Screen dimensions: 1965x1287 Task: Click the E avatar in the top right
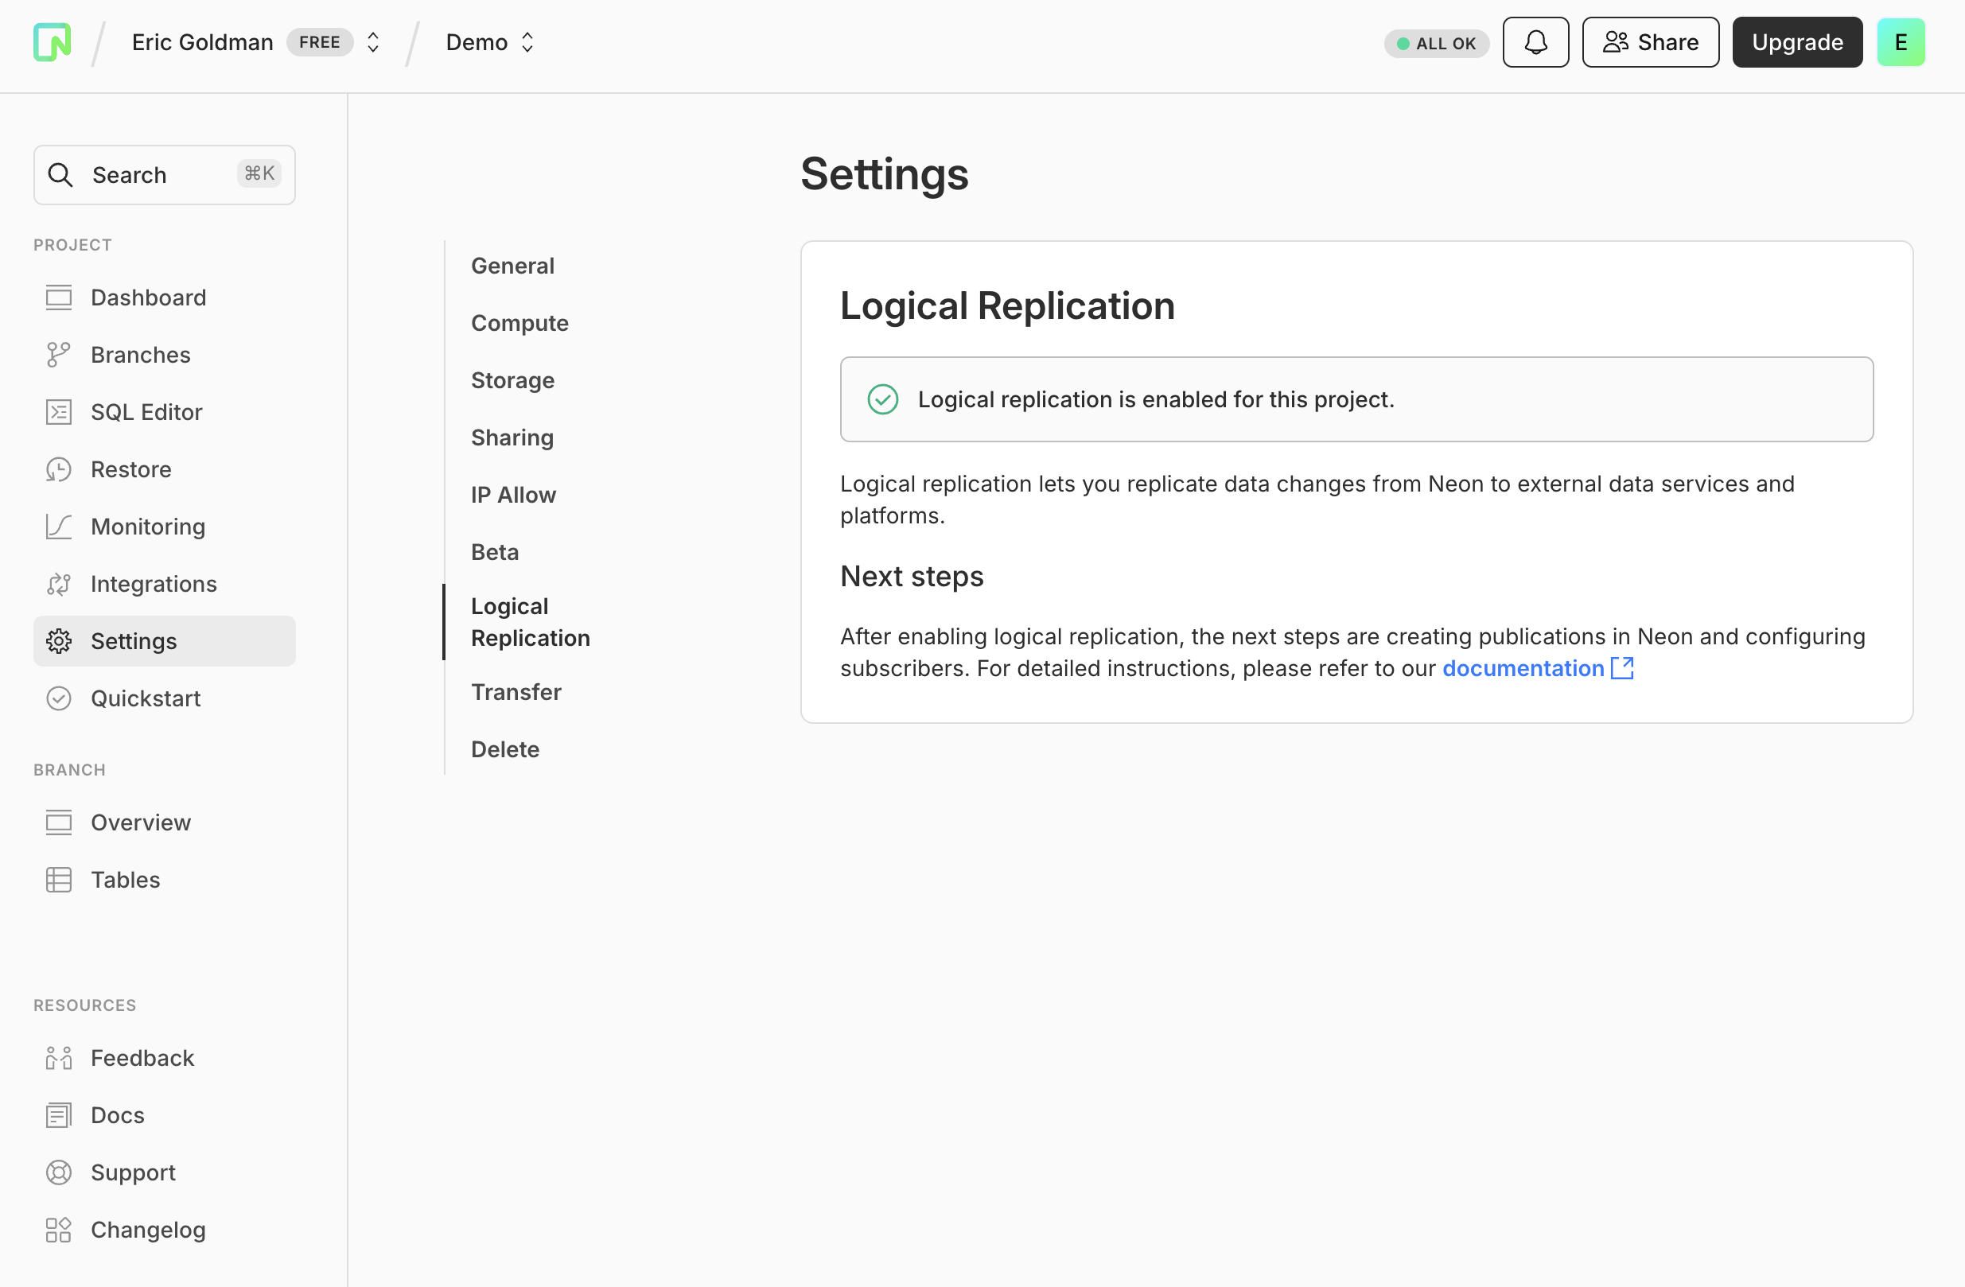tap(1901, 41)
